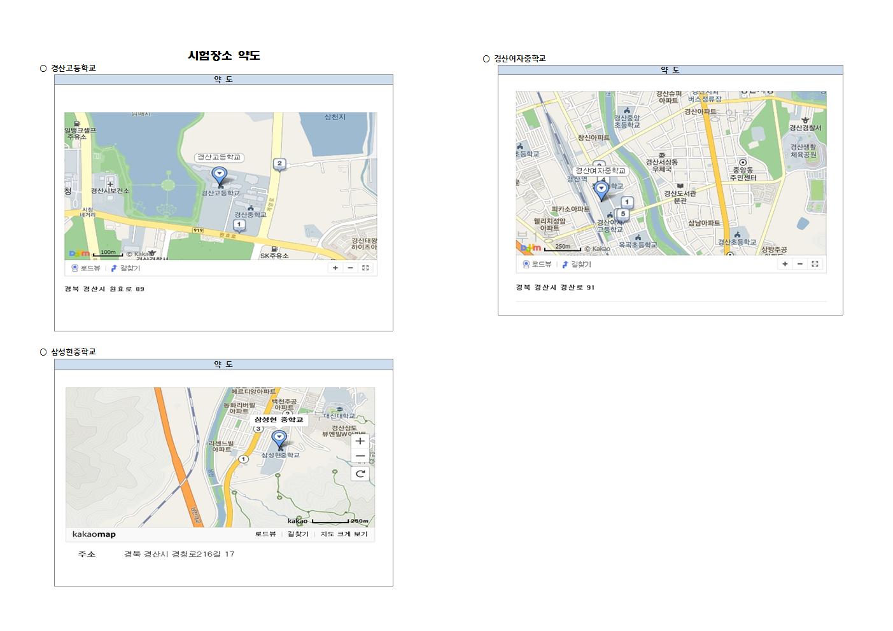Click the blue marker pin above 삼성현중학교
Viewport: 893px width, 631px height.
(279, 438)
